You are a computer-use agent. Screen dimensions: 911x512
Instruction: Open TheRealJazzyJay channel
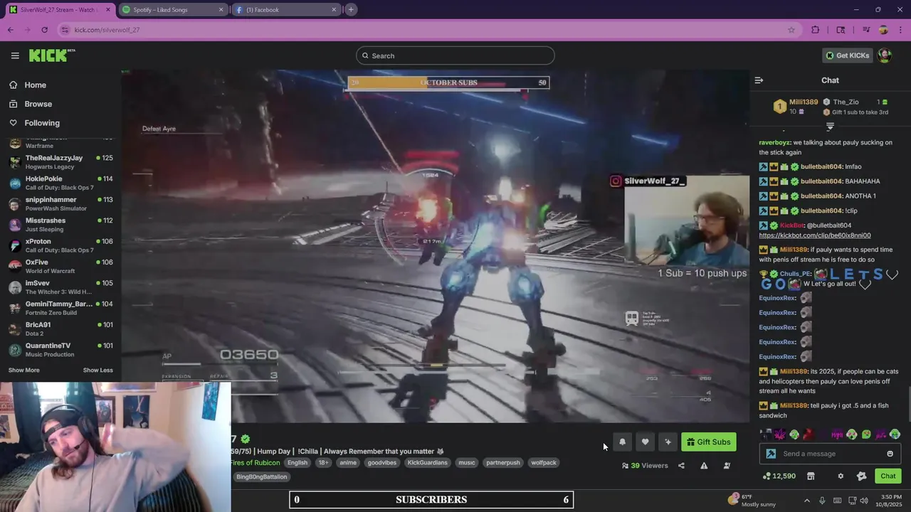[60, 162]
